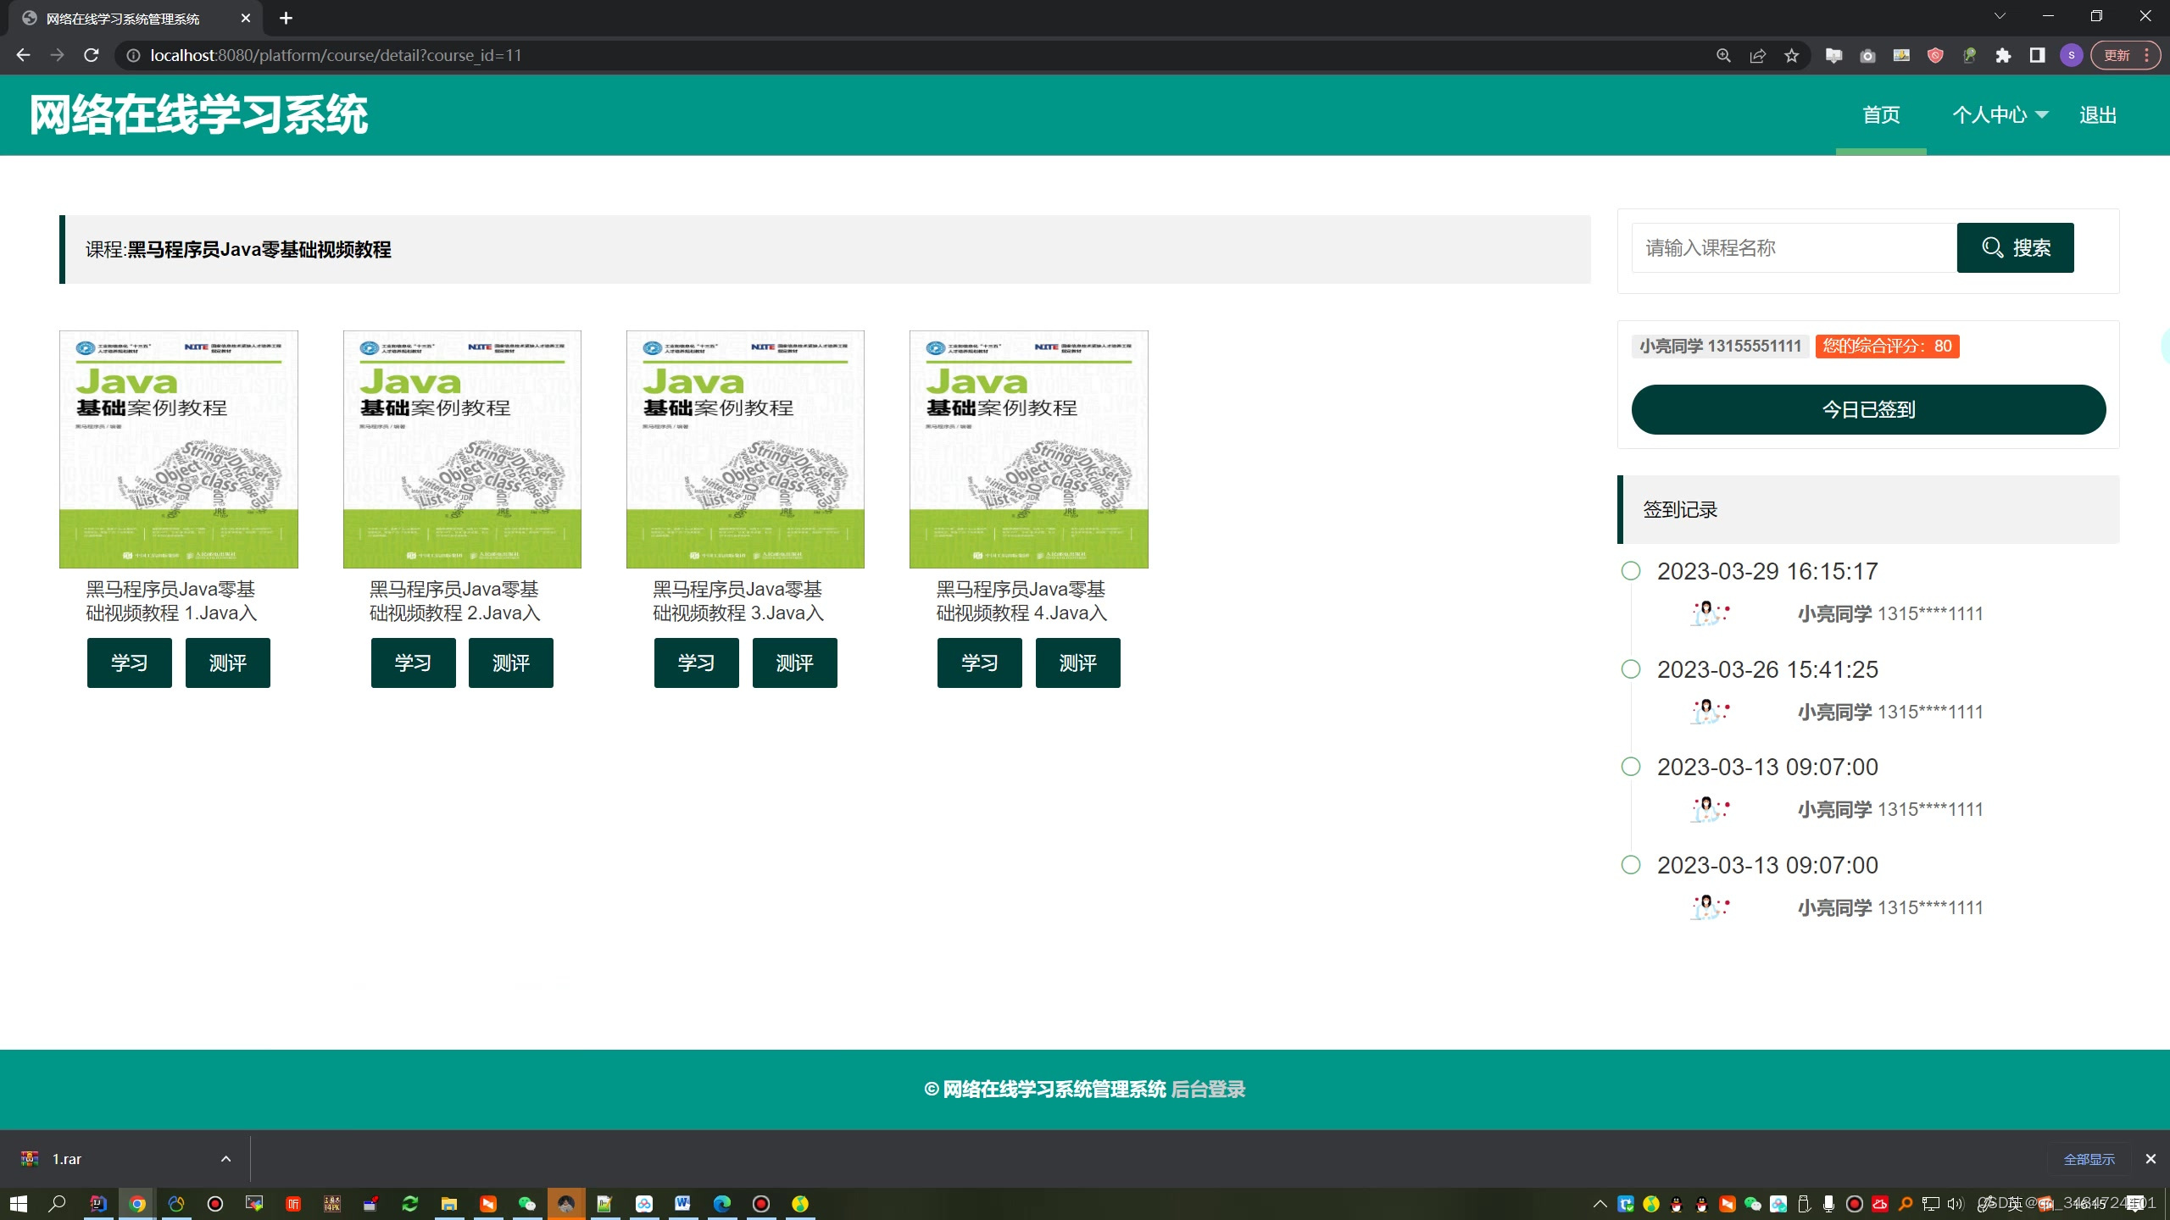
Task: Open WeChat from the taskbar
Action: (x=526, y=1204)
